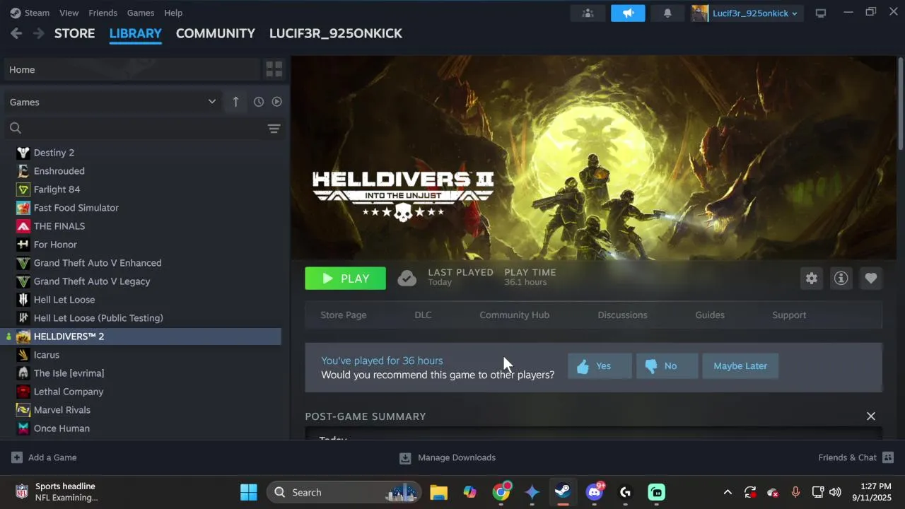
Task: Go forward with the right arrow
Action: click(39, 33)
